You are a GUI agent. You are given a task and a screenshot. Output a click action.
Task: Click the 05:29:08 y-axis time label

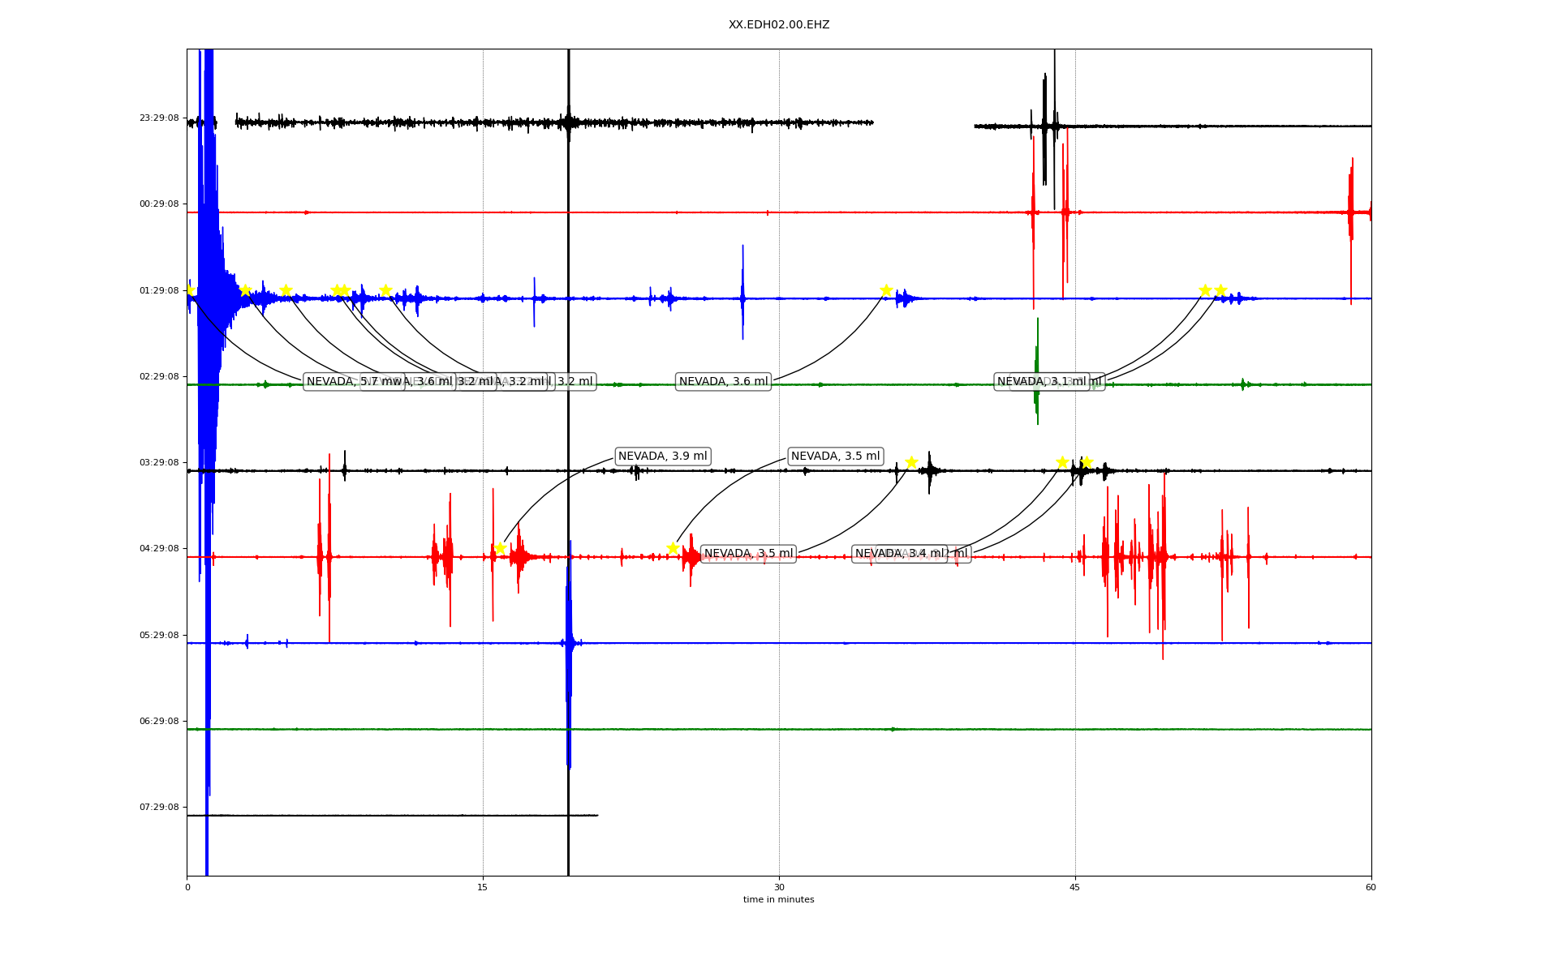[x=159, y=635]
